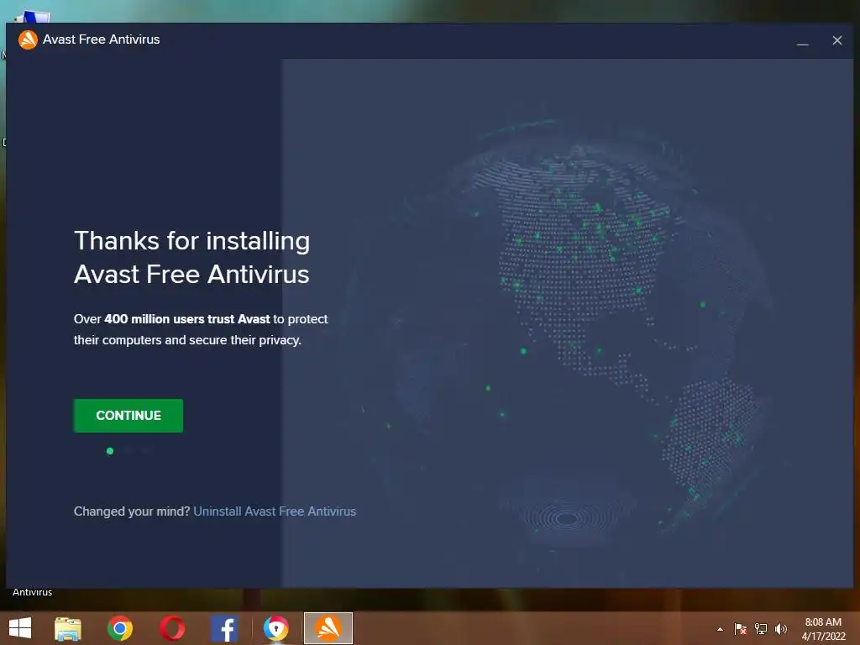
Task: Launch Google Chrome from the taskbar
Action: tap(120, 628)
